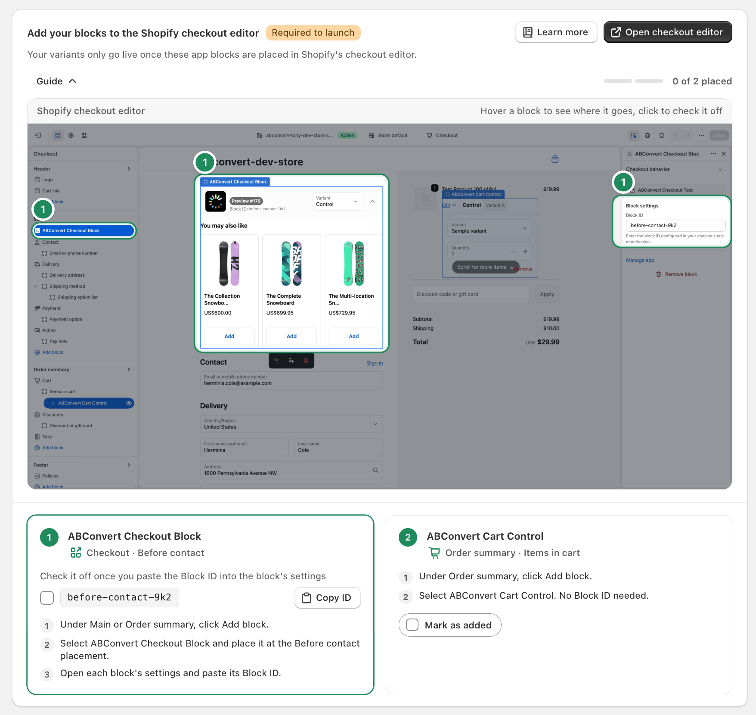Click the exit editor icon in toolbar

(x=38, y=135)
